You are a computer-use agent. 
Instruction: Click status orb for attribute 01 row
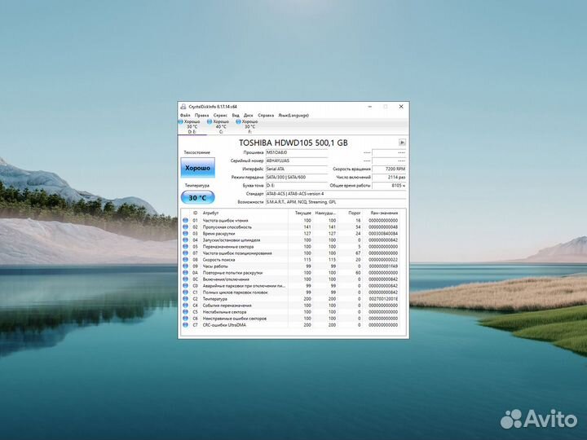(185, 220)
